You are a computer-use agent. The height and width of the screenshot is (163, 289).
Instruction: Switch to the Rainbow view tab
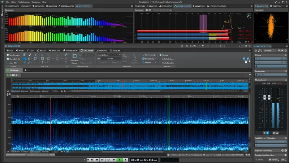coord(25,91)
